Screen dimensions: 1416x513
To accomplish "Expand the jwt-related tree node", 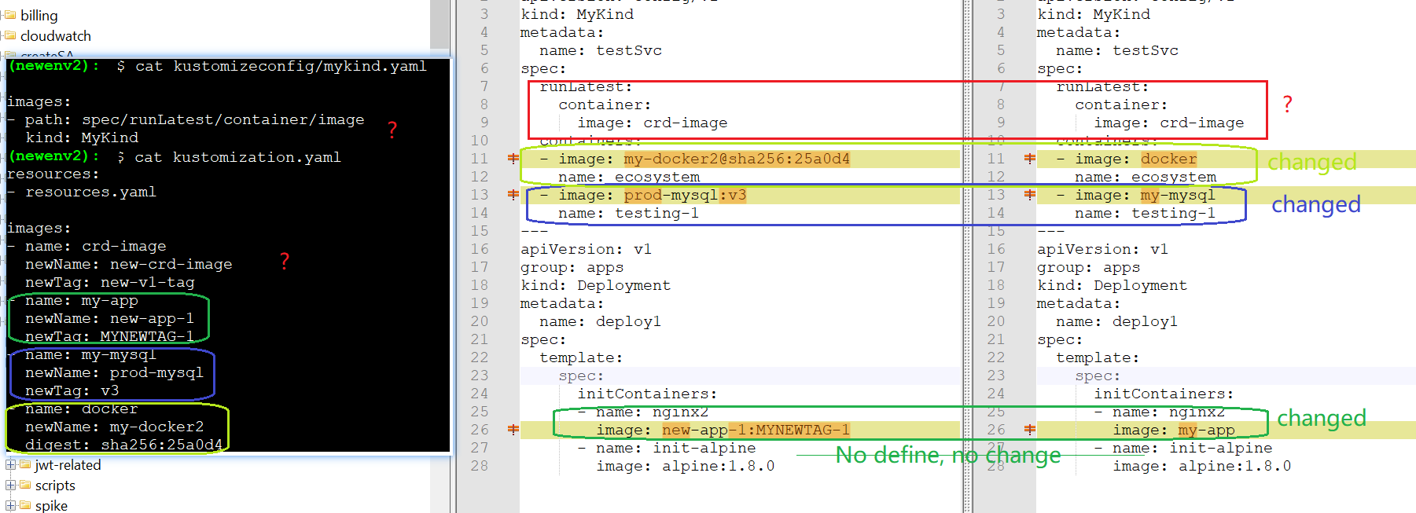I will [x=10, y=464].
